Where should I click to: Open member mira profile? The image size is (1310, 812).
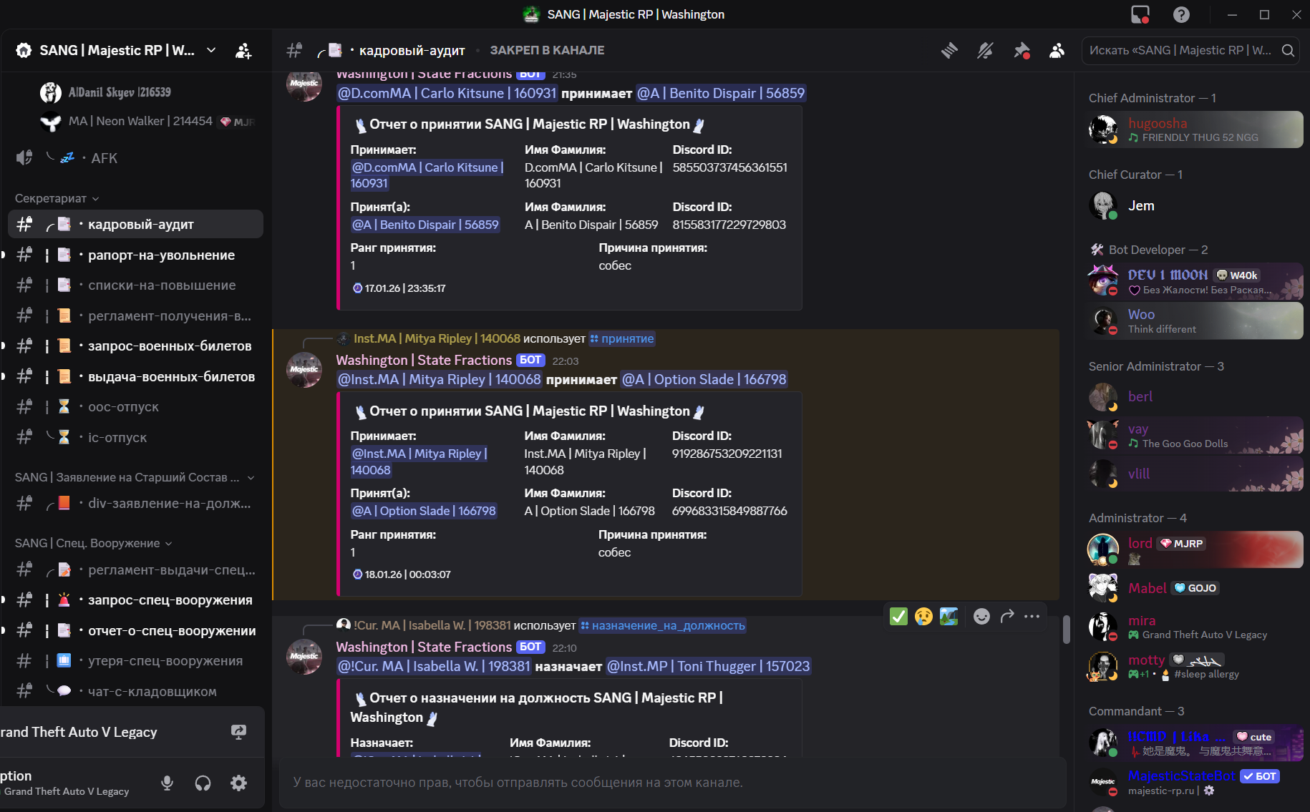pyautogui.click(x=1195, y=627)
